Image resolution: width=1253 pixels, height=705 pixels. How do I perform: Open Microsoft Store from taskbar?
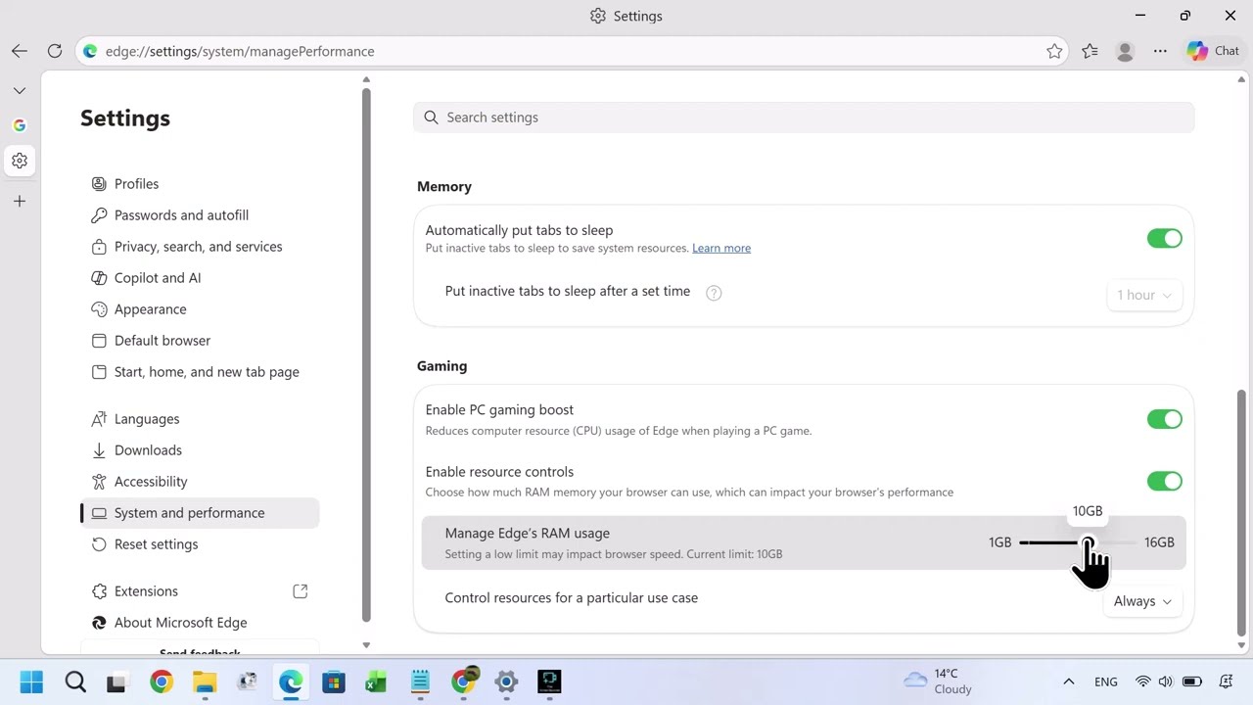pos(334,681)
